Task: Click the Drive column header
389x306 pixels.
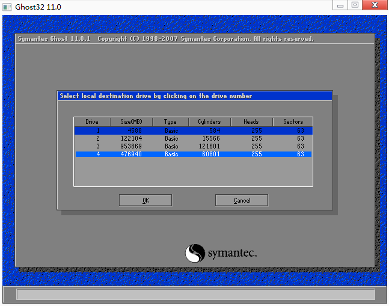Action: 92,122
